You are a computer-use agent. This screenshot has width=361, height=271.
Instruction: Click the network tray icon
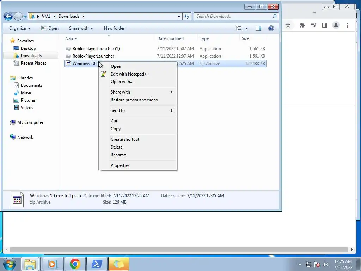[x=308, y=264]
